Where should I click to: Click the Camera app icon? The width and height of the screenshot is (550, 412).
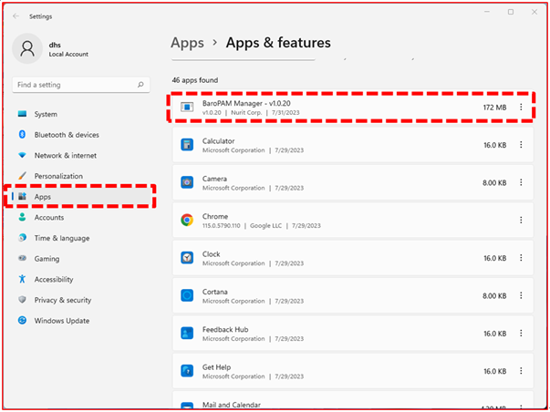187,182
